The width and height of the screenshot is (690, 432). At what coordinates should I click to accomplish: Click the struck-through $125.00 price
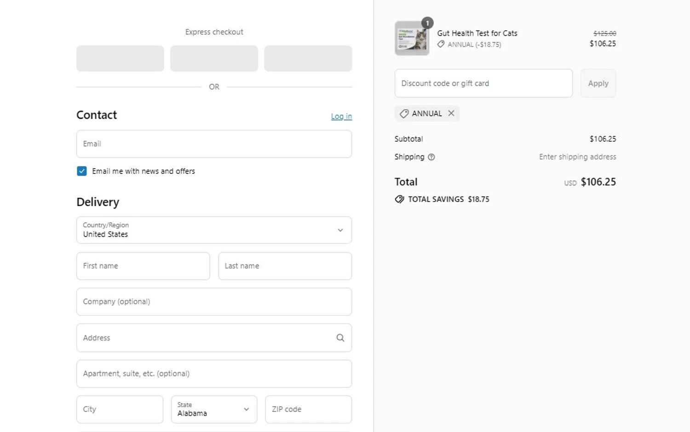[604, 34]
